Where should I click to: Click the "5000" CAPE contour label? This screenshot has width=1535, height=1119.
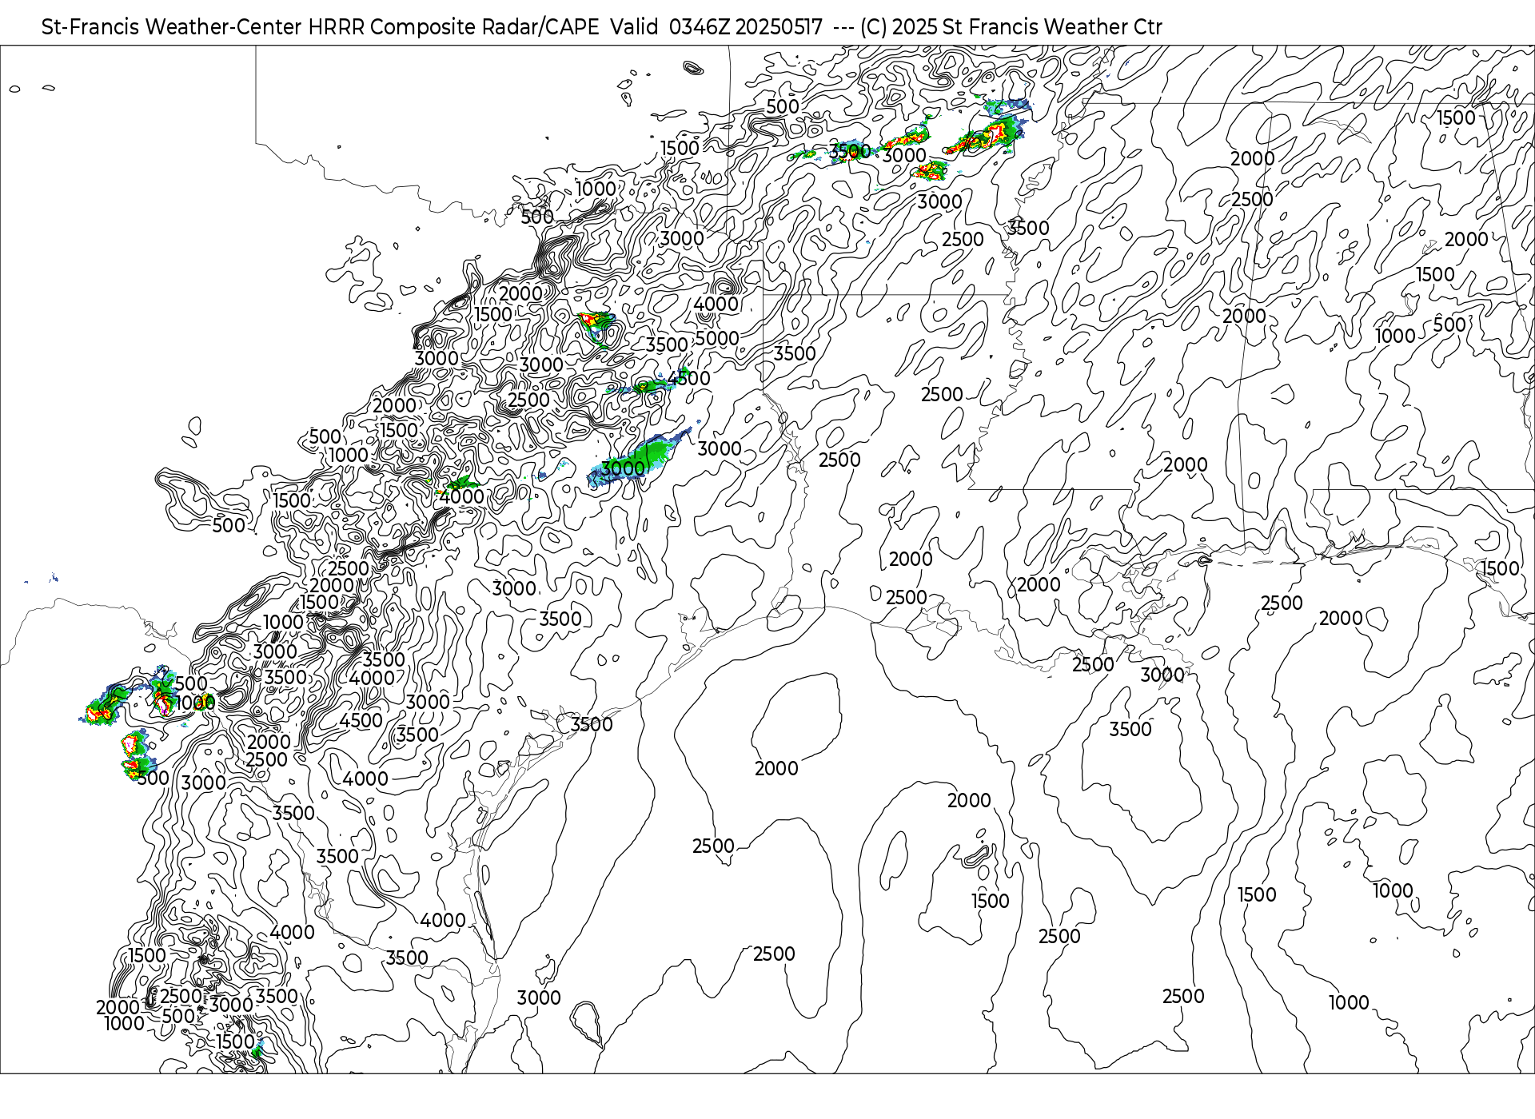coord(717,338)
